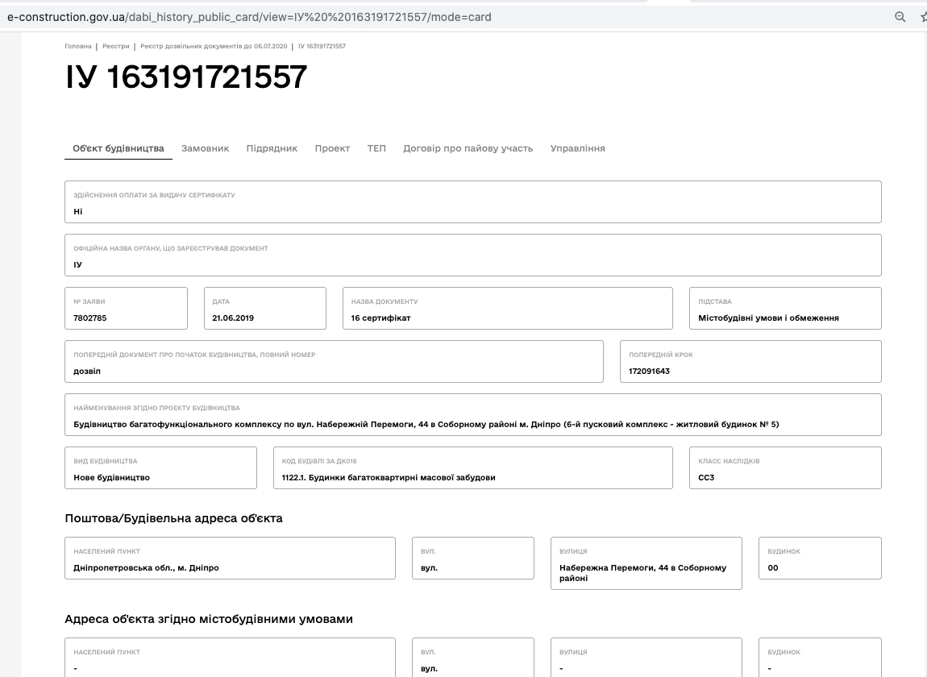Switch to the Підрядник tab
The width and height of the screenshot is (927, 677).
(272, 148)
